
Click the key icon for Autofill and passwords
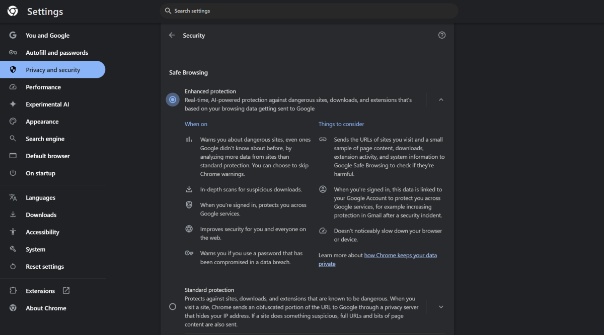[x=13, y=52]
